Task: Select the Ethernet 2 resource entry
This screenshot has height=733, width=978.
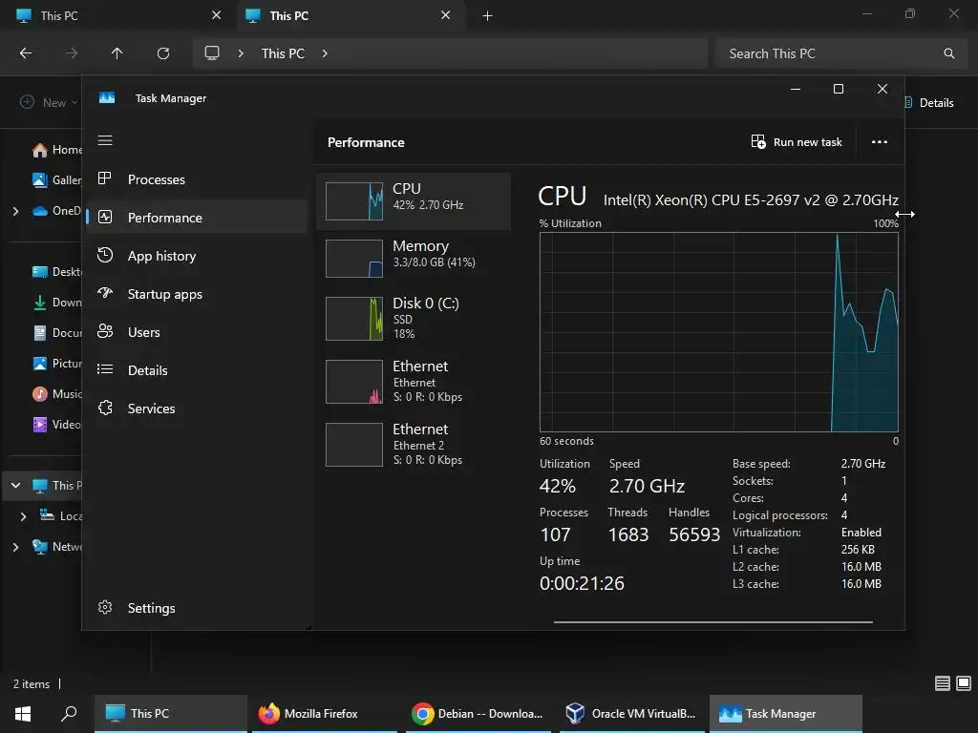Action: pos(414,444)
